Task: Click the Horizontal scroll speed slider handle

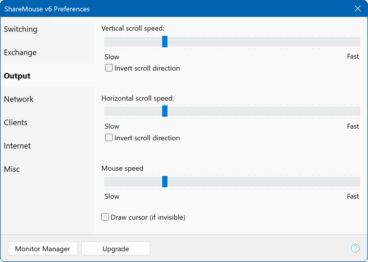Action: 165,111
